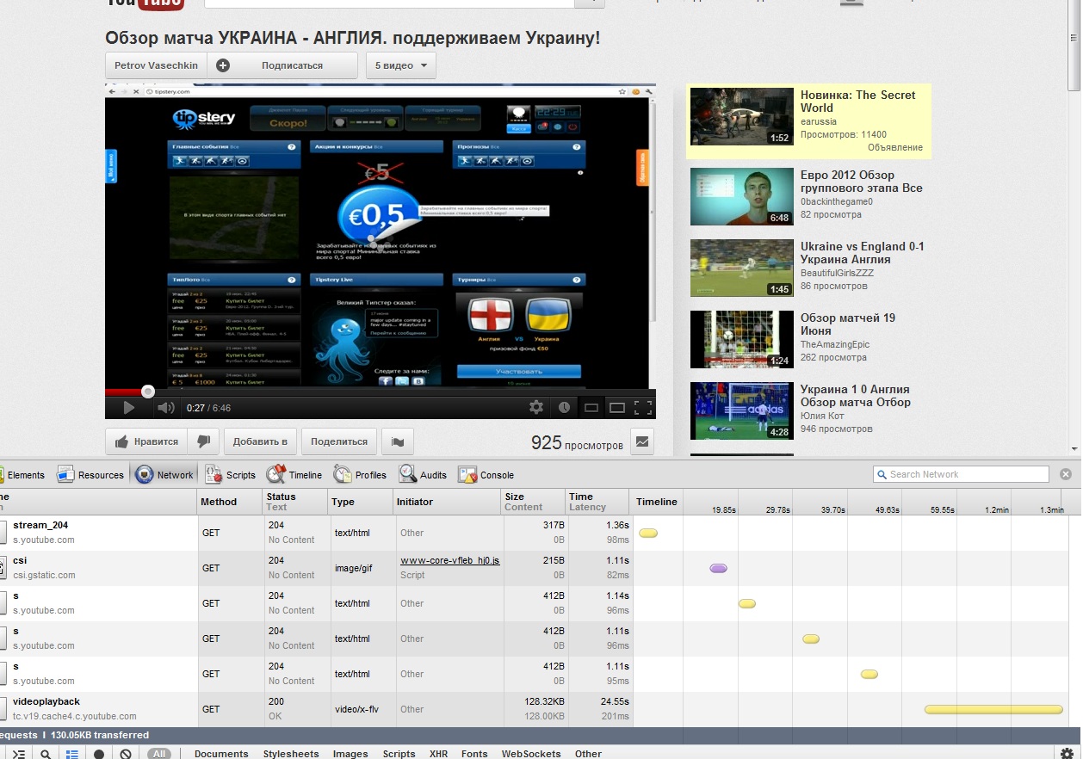This screenshot has width=1083, height=759.
Task: Open www-core-vfleb_hj0.js initiator link
Action: [449, 560]
